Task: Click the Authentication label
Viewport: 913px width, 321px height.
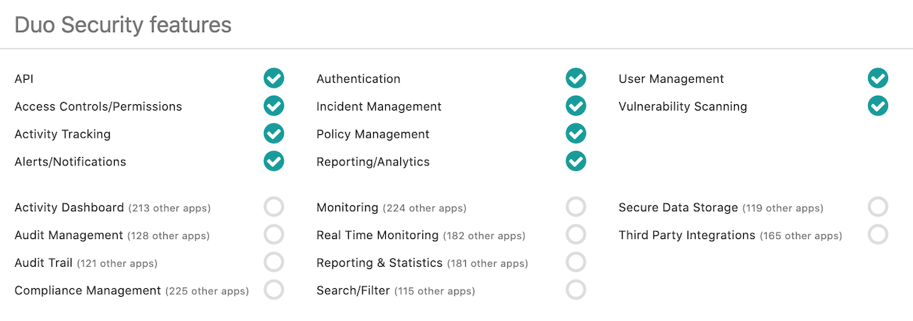Action: coord(358,78)
